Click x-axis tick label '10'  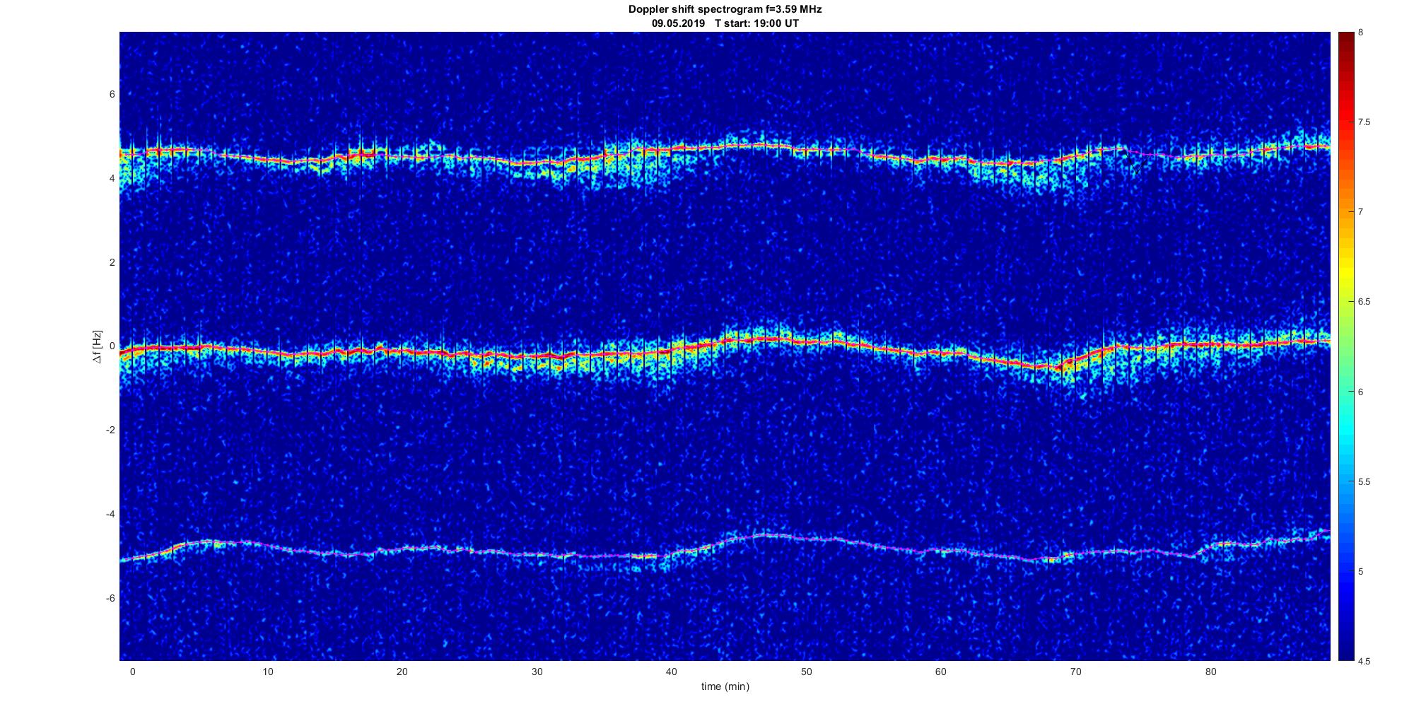(267, 672)
